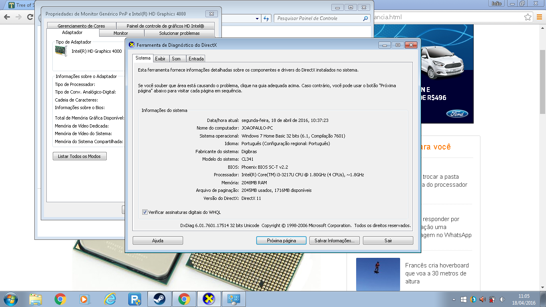The image size is (546, 307).
Task: Click 'Listar Todos os Modos' button
Action: coord(80,156)
